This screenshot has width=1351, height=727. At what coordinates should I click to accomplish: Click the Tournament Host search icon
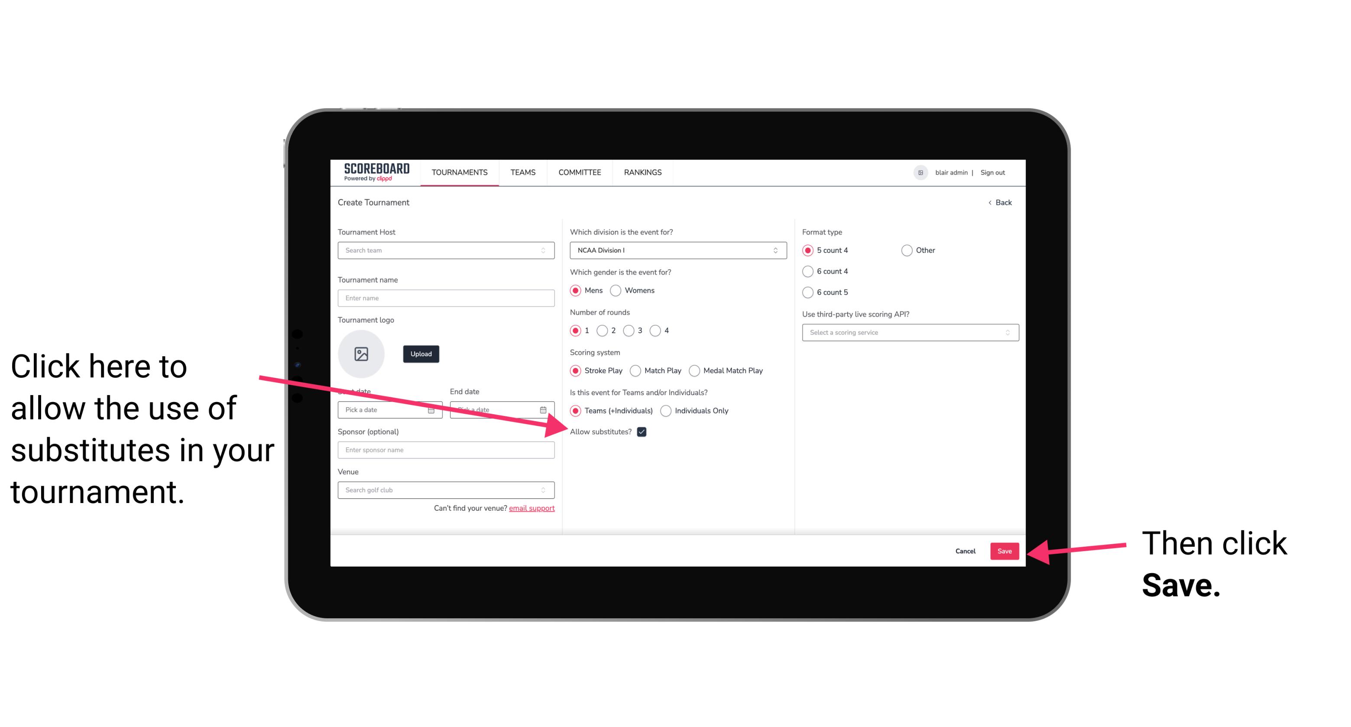click(x=547, y=251)
